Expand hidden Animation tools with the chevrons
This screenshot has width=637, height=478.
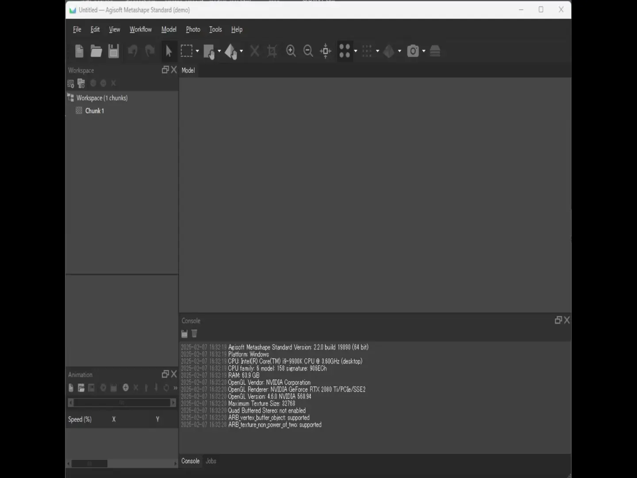point(175,388)
